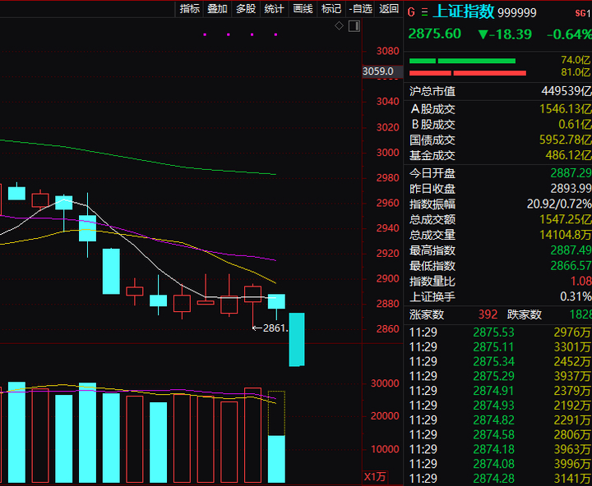Click the 最高指数 value 2887.49
This screenshot has height=486, width=592.
(x=571, y=250)
